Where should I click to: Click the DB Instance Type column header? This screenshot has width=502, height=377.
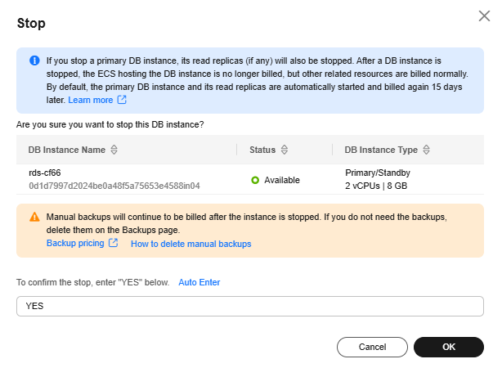[381, 150]
